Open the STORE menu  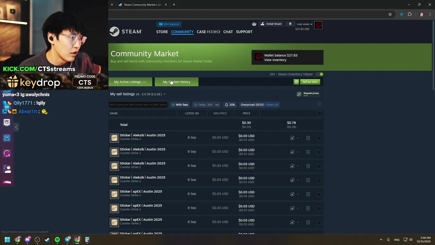point(162,32)
